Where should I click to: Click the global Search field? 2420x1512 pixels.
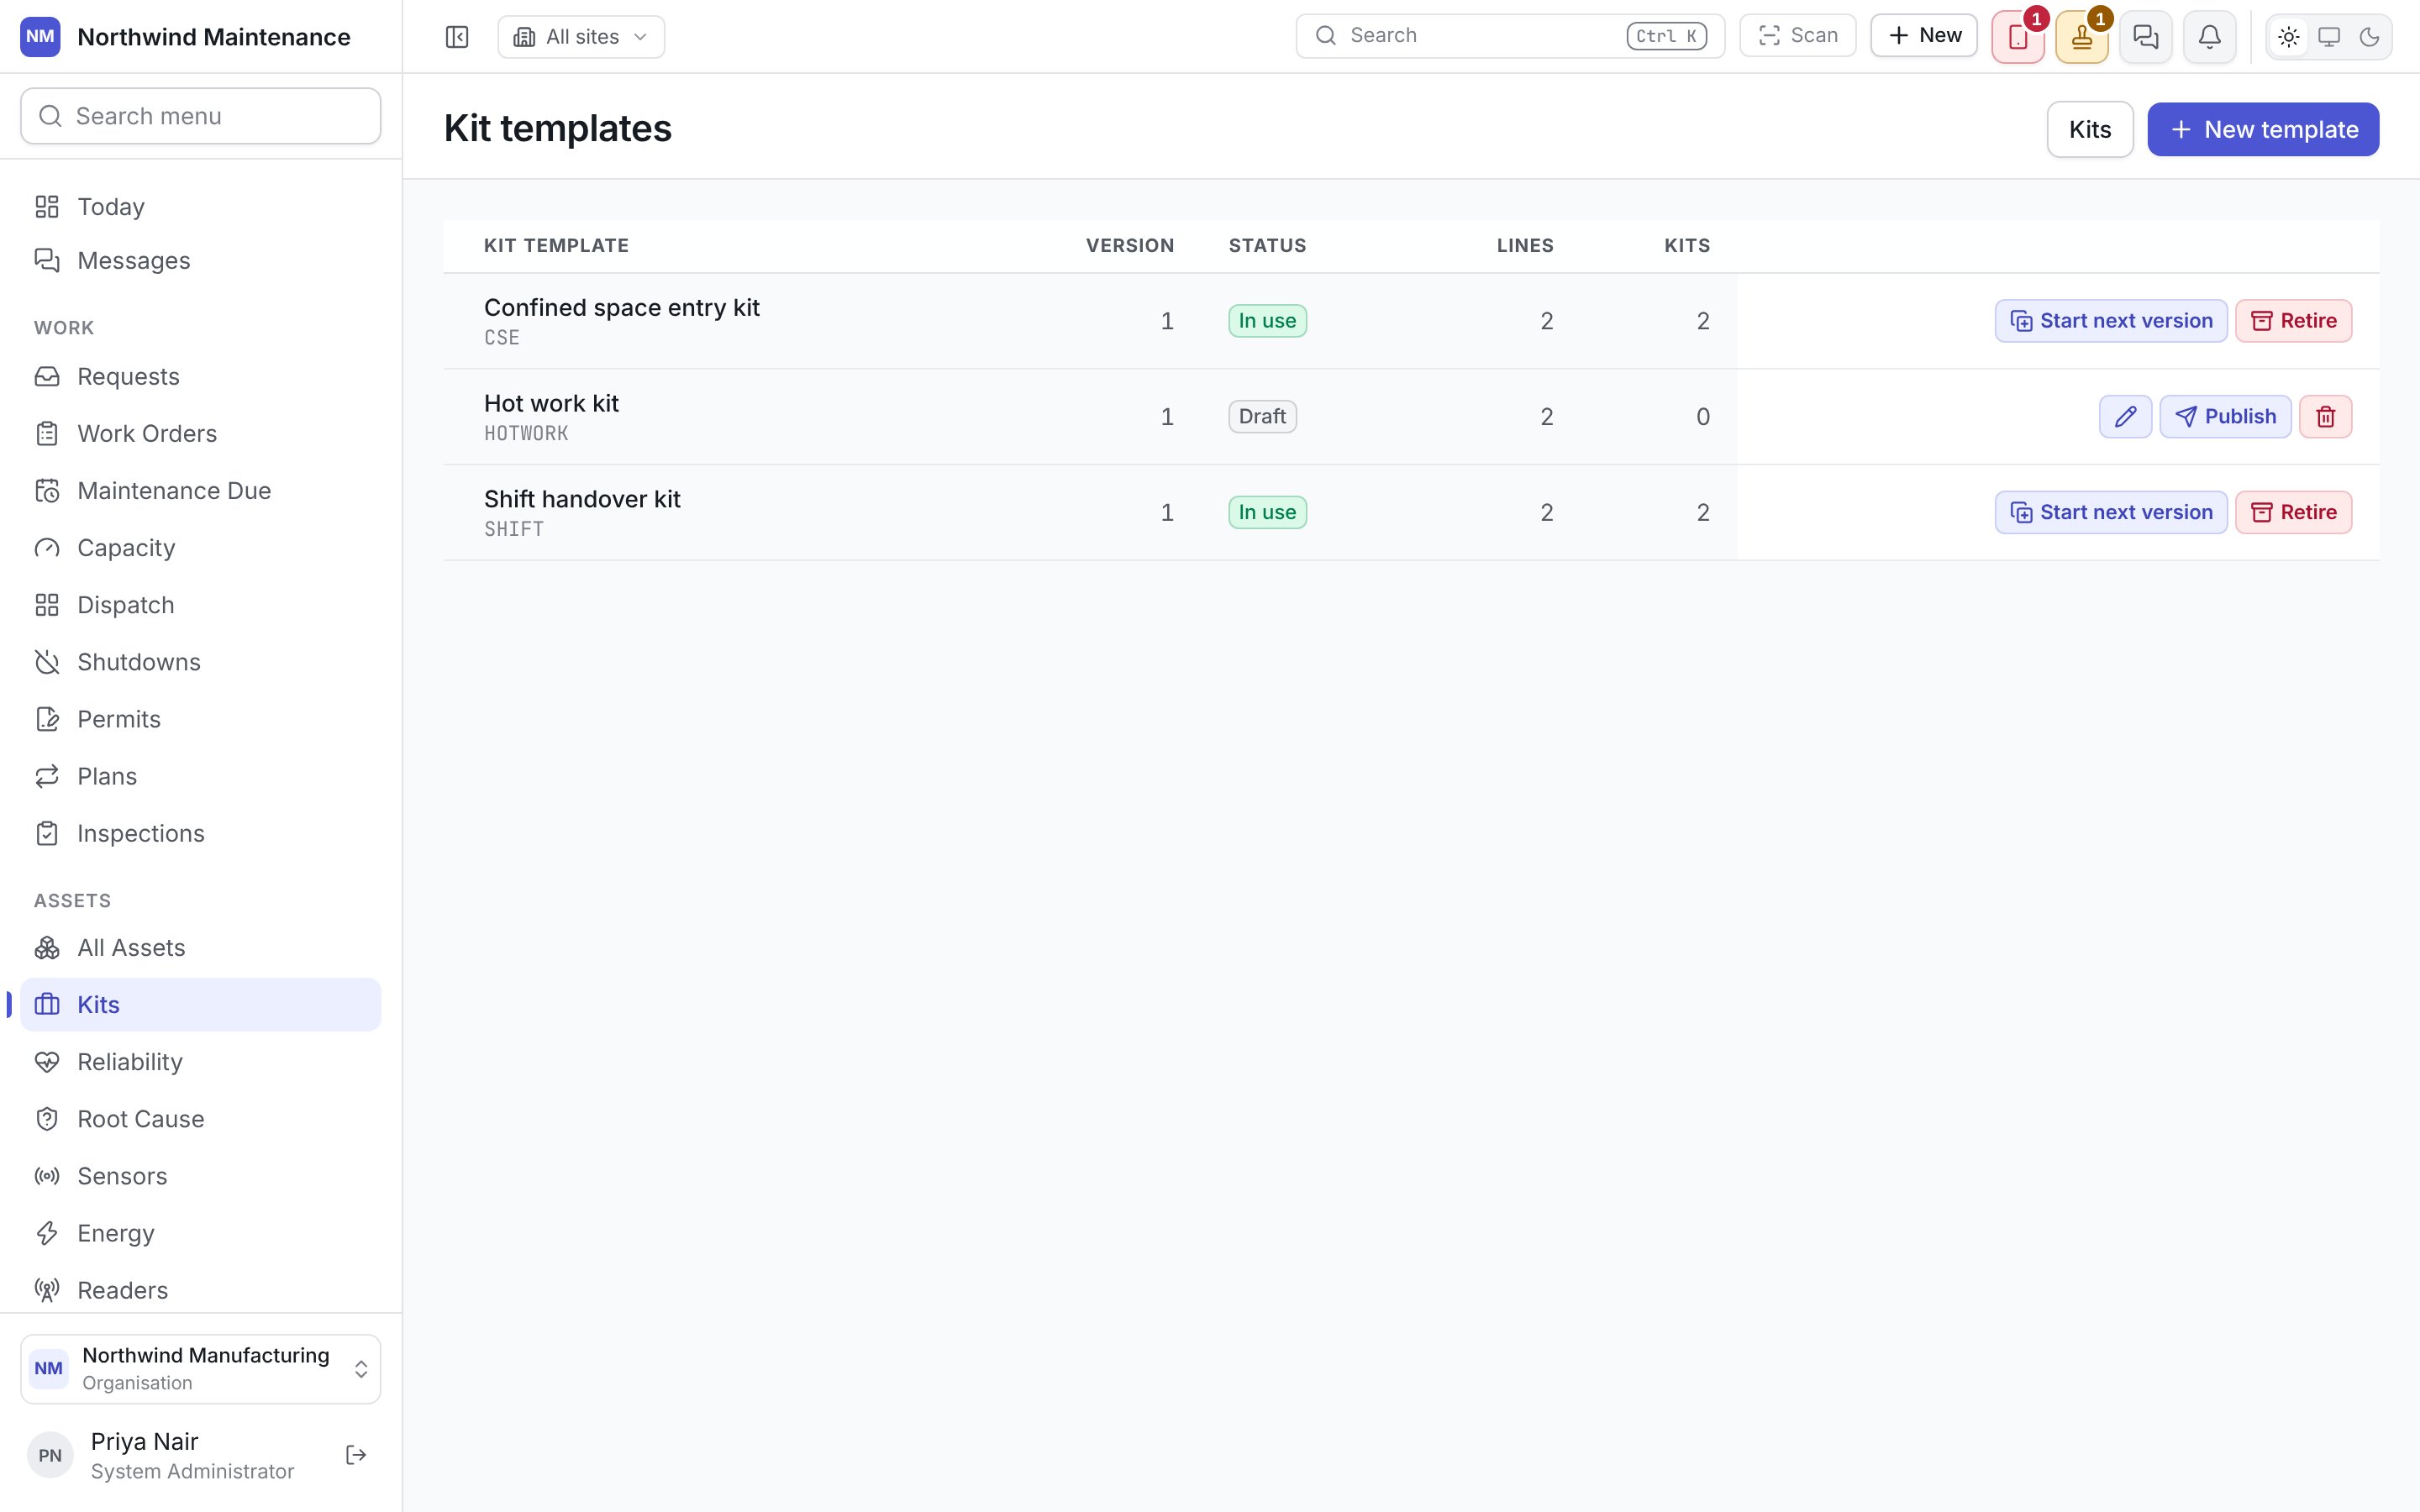[x=1510, y=36]
